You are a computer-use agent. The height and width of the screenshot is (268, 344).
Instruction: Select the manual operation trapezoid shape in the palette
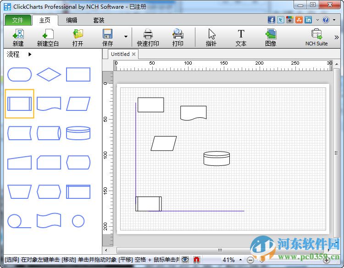(x=20, y=192)
